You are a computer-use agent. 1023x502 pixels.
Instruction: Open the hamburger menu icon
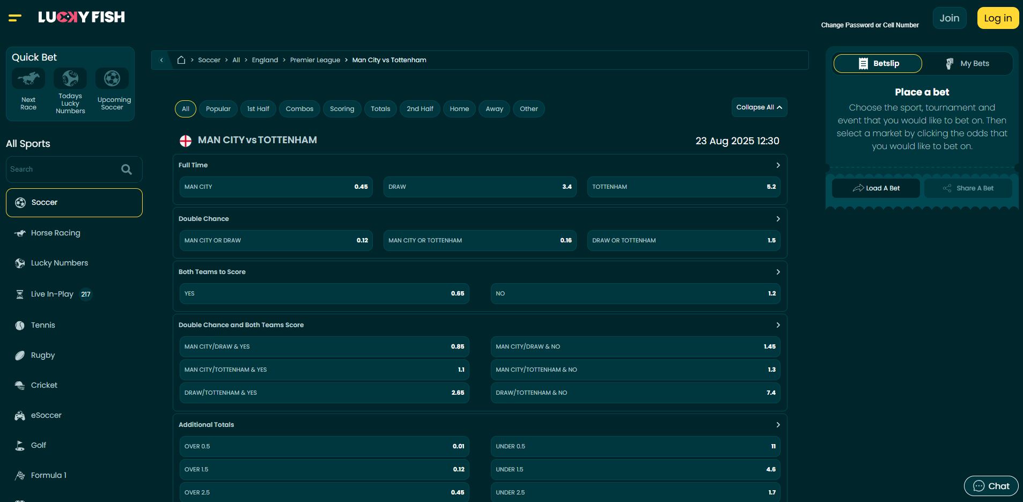[x=15, y=18]
